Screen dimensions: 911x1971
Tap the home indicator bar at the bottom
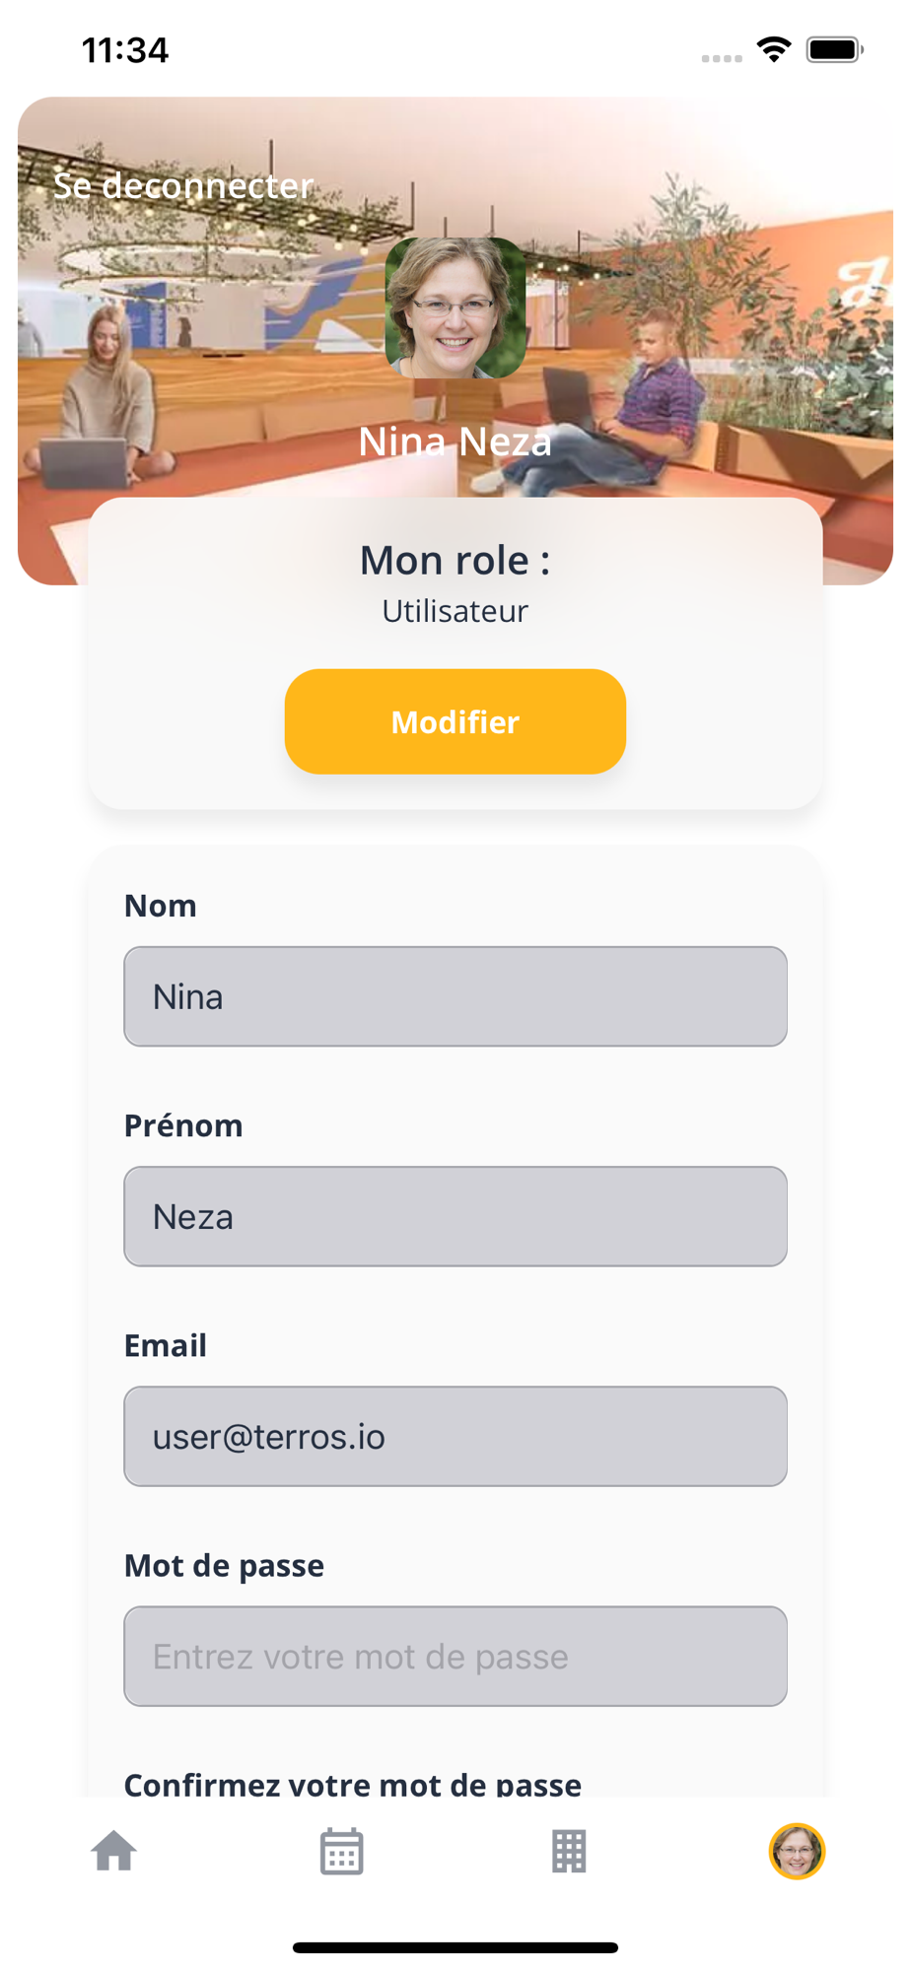click(455, 1947)
